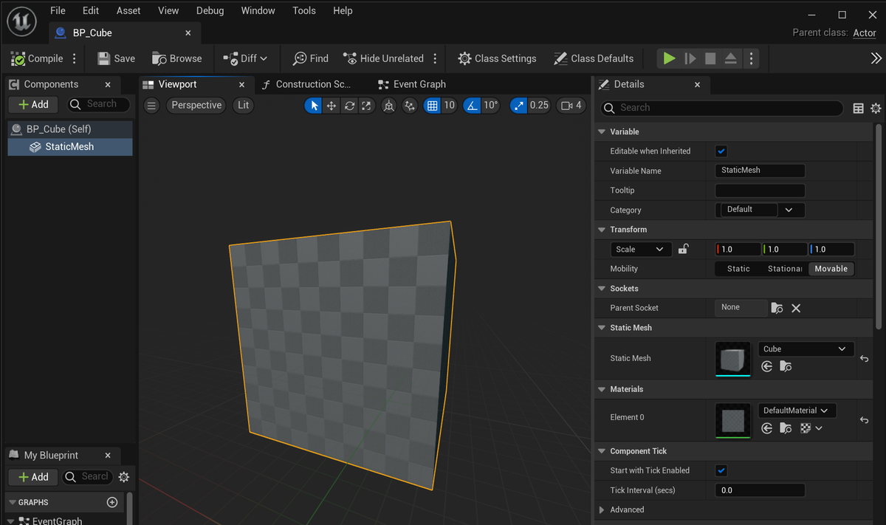The height and width of the screenshot is (525, 886).
Task: Add new graph with plus circle in GRAPHS
Action: (112, 502)
